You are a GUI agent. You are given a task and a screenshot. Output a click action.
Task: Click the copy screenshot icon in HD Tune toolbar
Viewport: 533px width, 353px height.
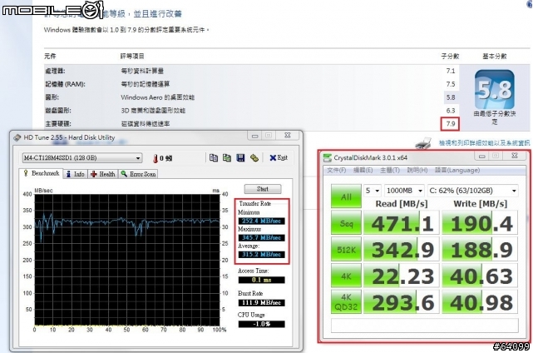point(227,158)
